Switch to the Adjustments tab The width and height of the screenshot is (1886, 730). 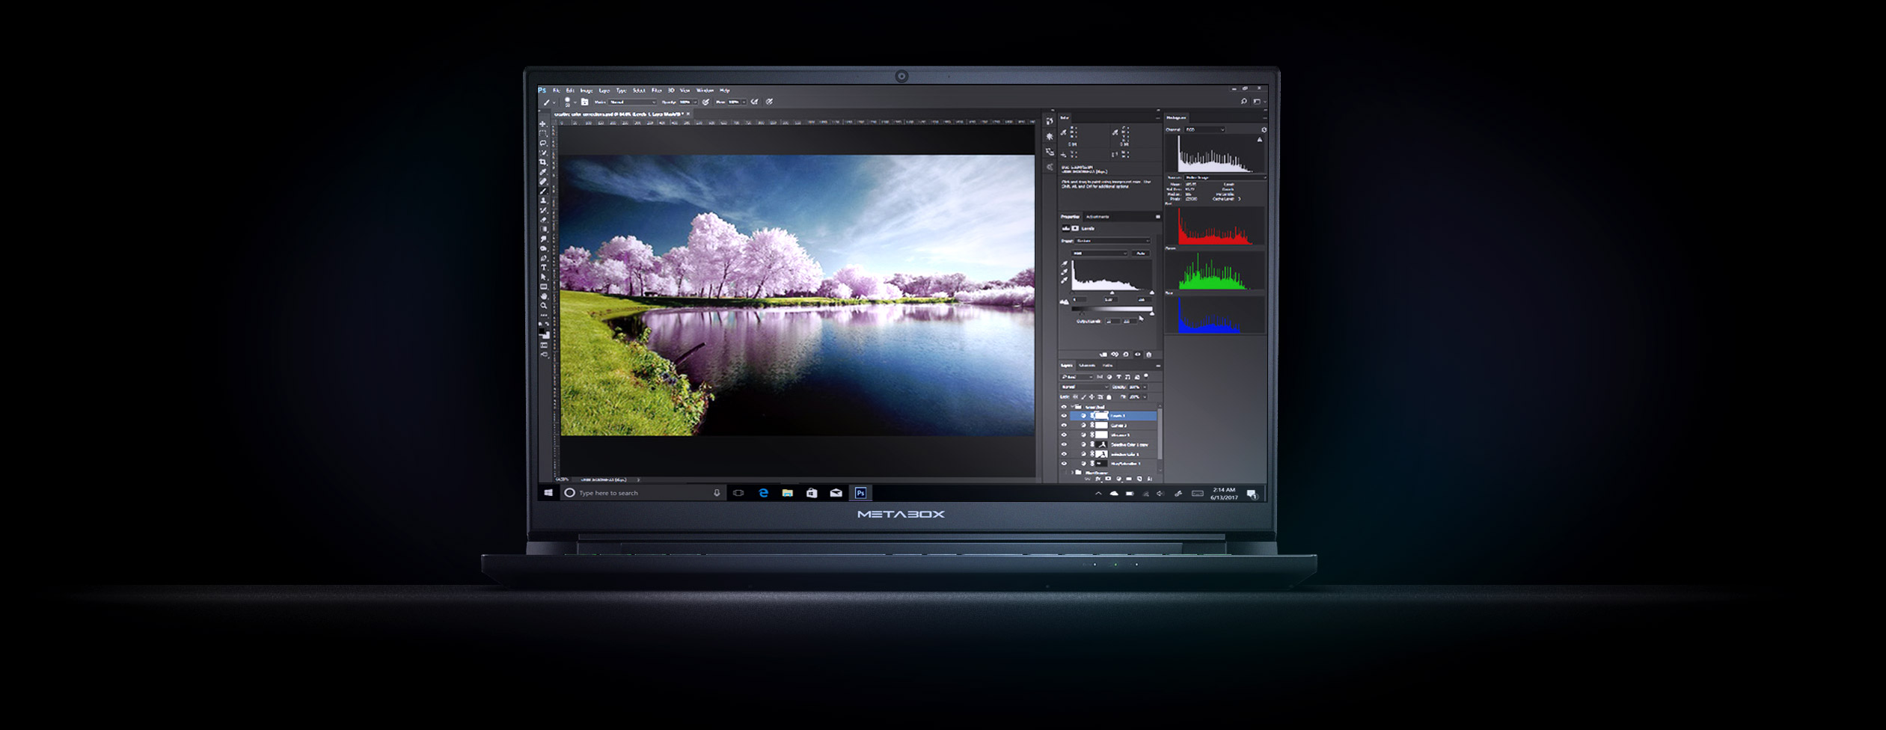click(1097, 217)
